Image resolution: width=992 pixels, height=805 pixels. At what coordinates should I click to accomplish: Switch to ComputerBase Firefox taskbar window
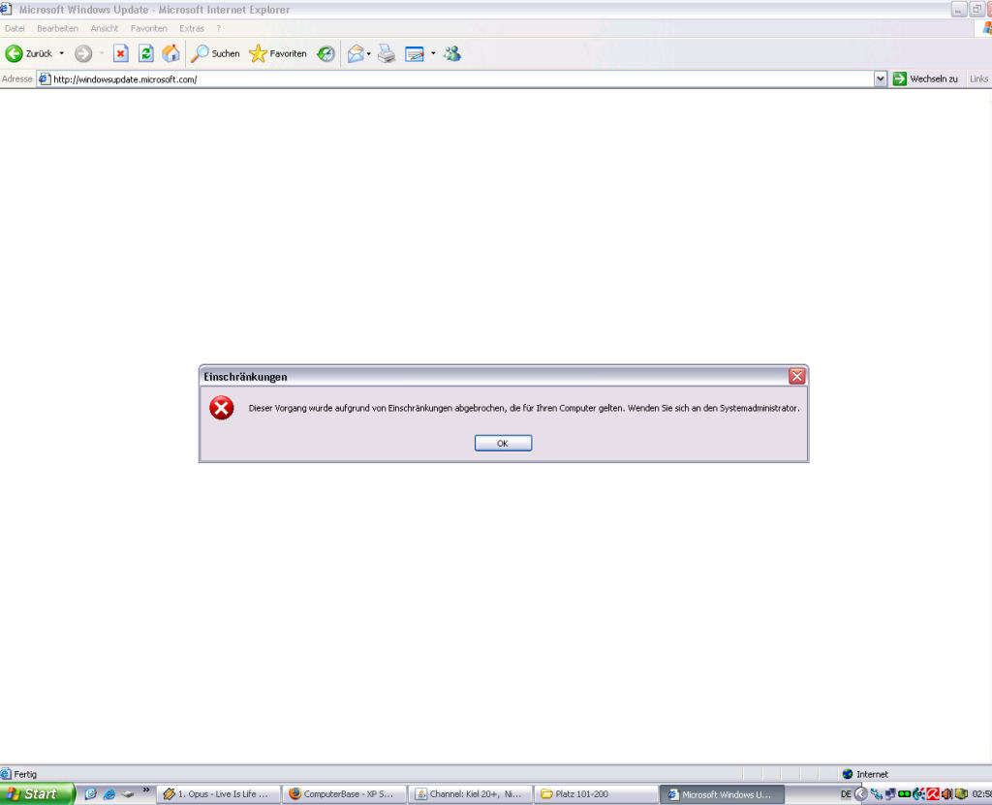344,793
